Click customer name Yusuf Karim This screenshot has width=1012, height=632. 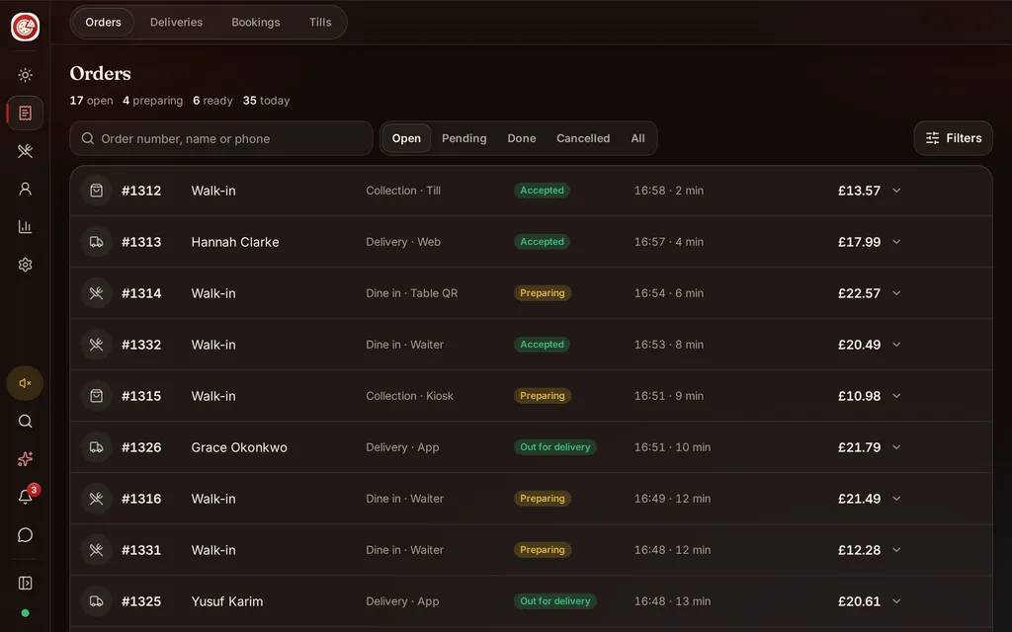(x=227, y=601)
